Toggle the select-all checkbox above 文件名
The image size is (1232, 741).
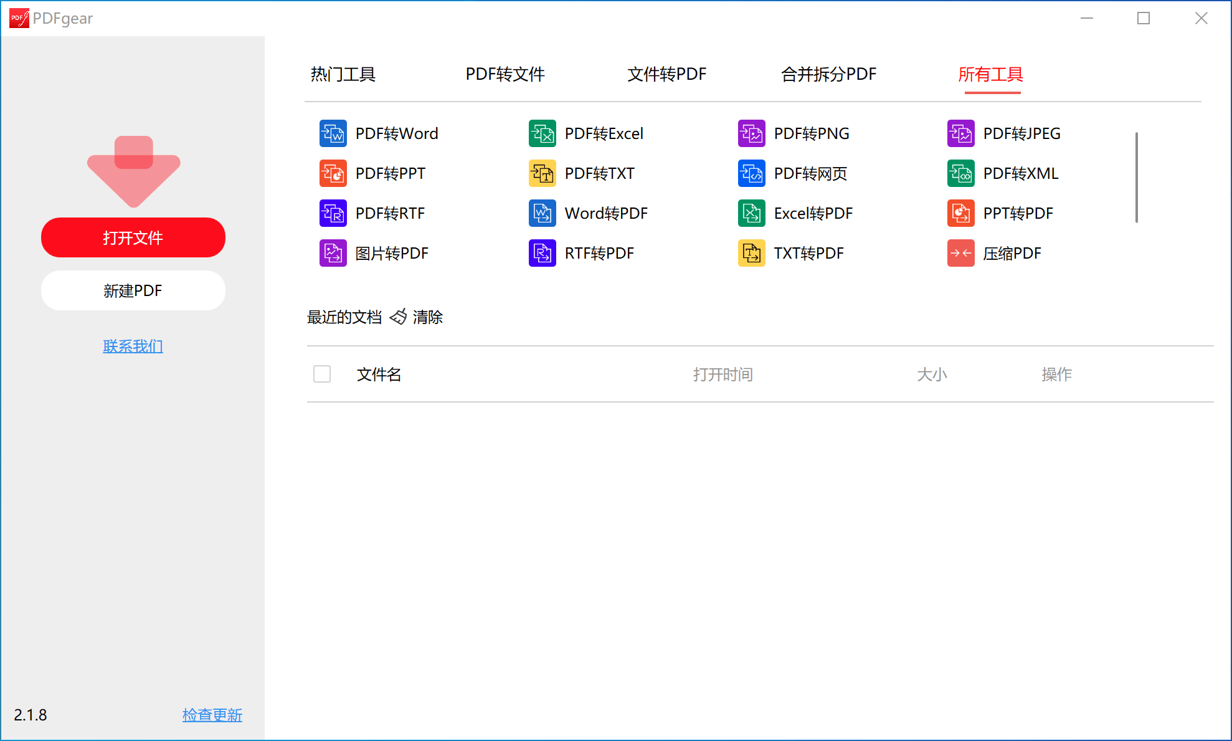[322, 374]
